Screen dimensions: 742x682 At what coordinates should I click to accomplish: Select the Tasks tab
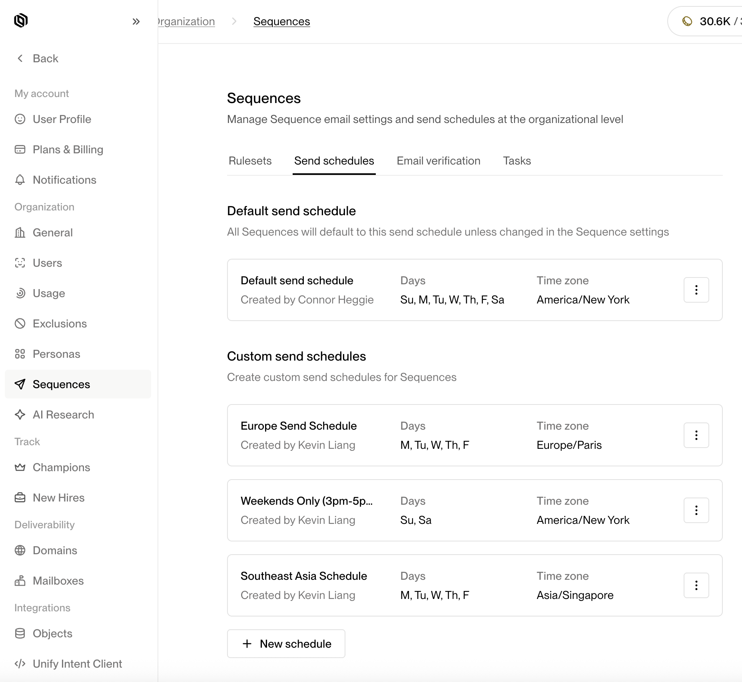click(517, 161)
